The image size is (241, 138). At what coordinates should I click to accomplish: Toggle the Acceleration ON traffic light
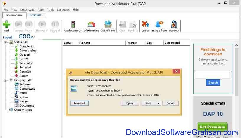click(x=73, y=24)
